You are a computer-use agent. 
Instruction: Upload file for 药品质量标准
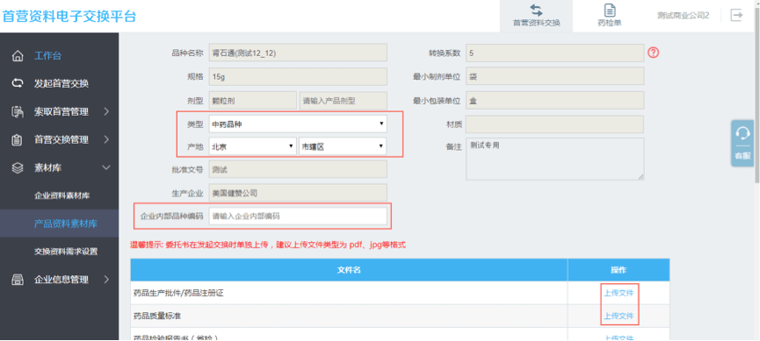click(619, 316)
